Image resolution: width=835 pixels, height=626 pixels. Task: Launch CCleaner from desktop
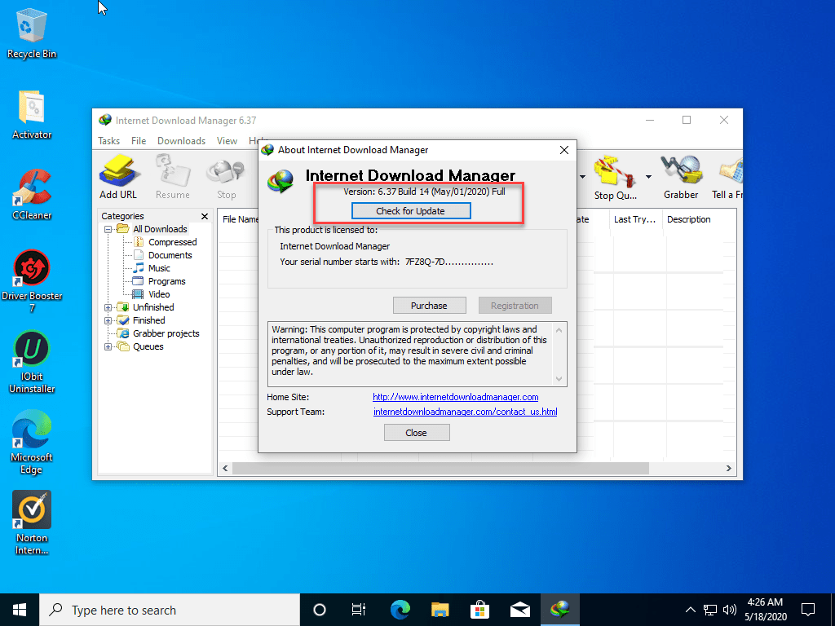[x=32, y=195]
